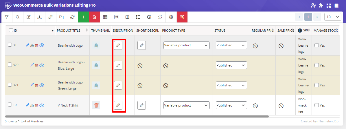
Task: Sort by Product Title column arrows
Action: click(87, 30)
